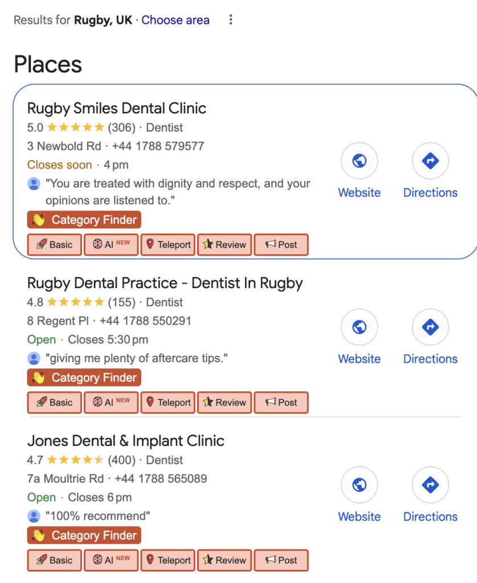Screen dimensions: 477x583
Task: Click the Jones Dental & Implant Clinic title
Action: pyautogui.click(x=126, y=441)
